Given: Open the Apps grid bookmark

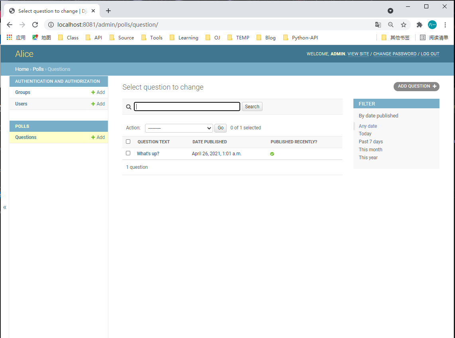Looking at the screenshot, I should point(16,37).
